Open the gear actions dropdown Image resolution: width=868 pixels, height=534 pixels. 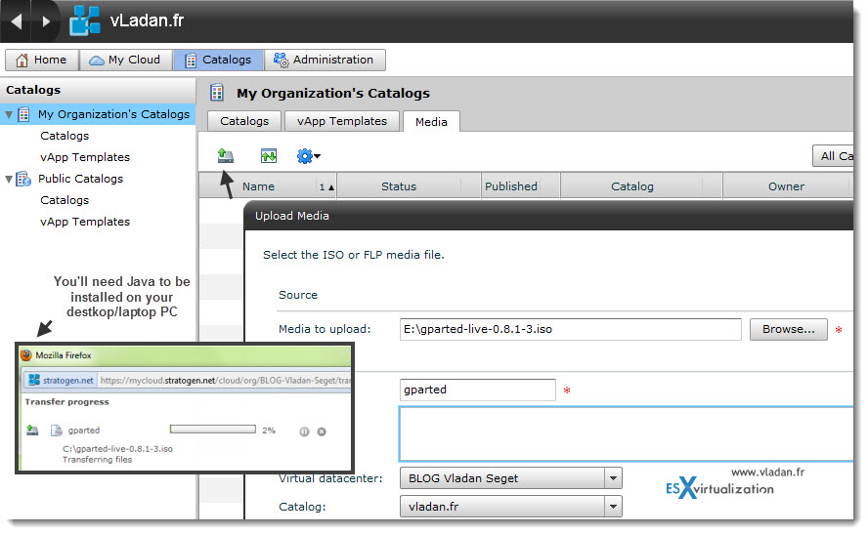308,156
